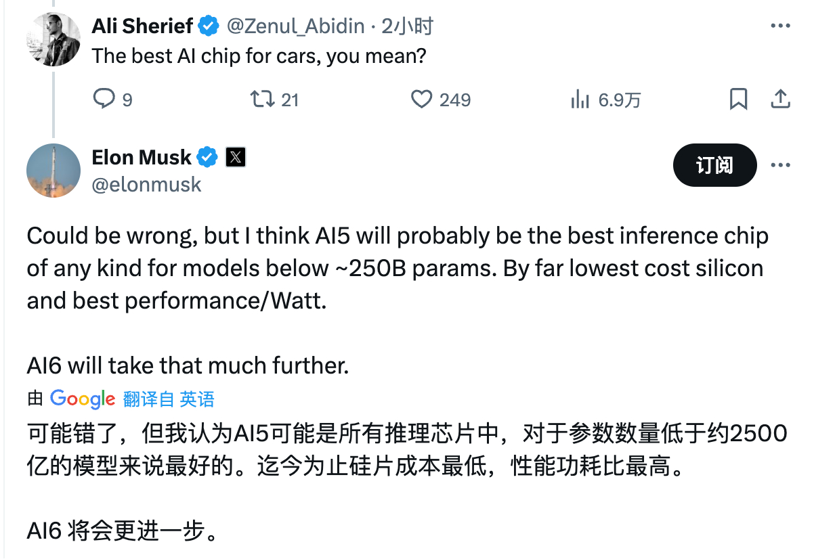Open more options menu on Elon Musk's tweet
The height and width of the screenshot is (559, 814).
click(780, 165)
